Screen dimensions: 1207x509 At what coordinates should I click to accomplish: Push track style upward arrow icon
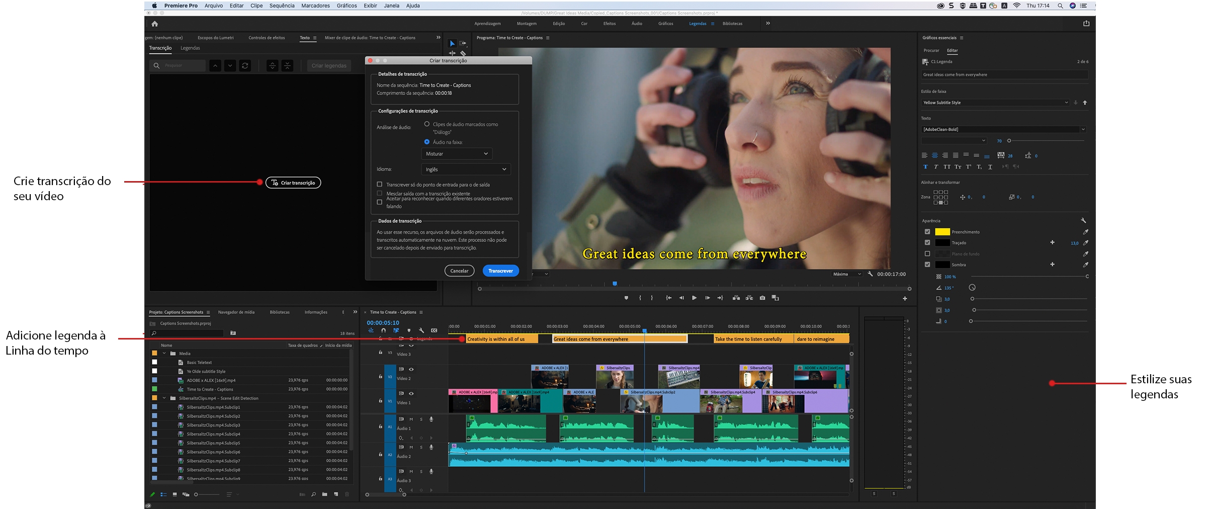pos(1085,103)
